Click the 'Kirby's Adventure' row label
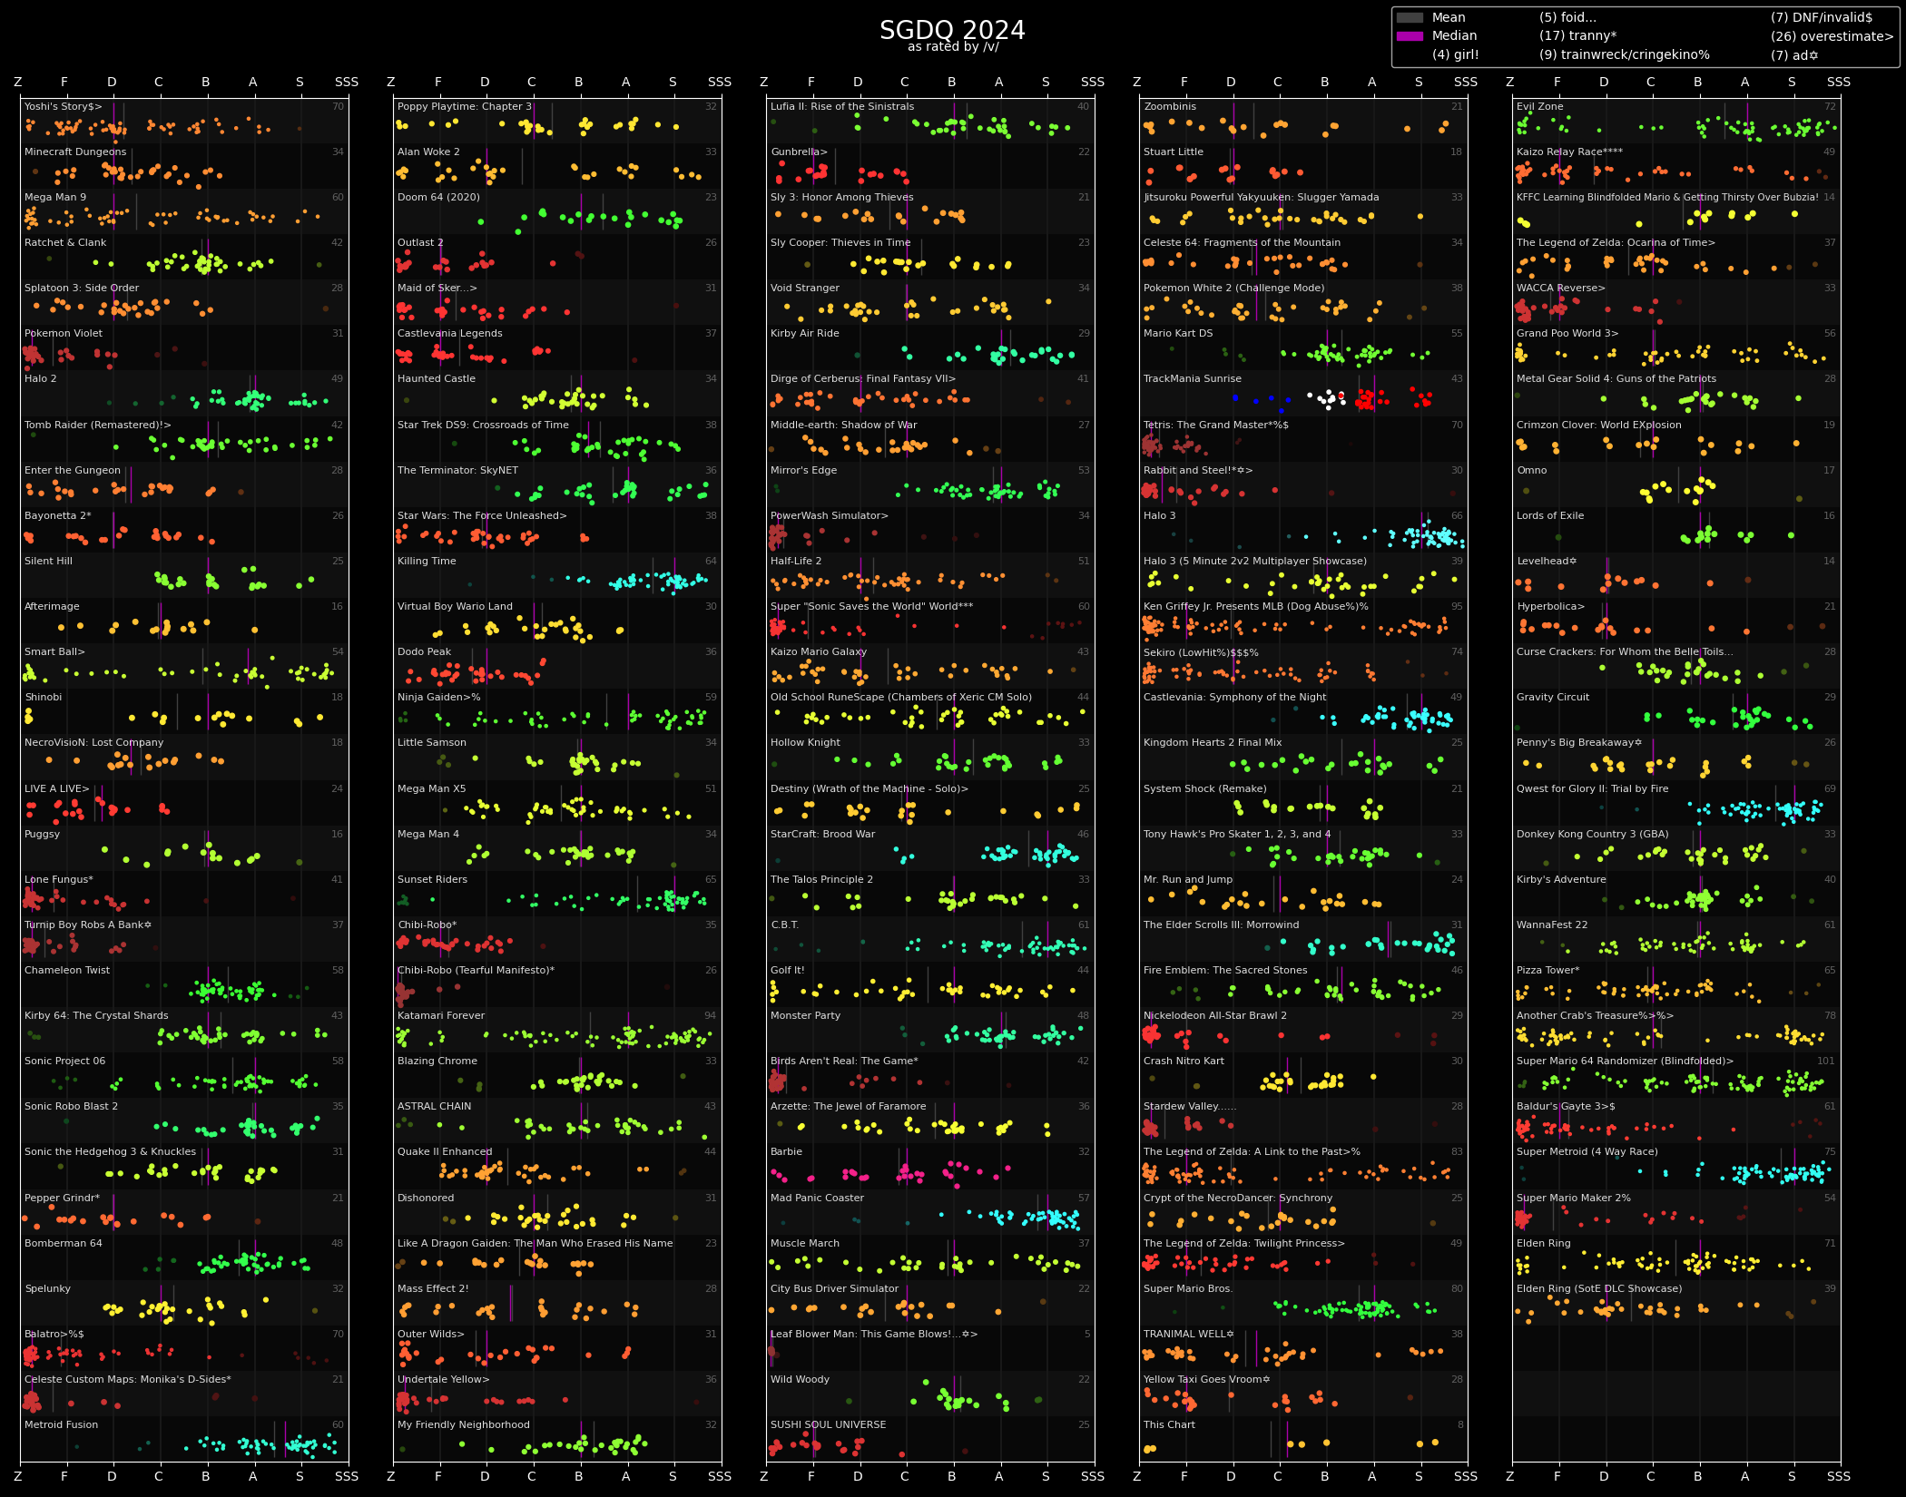Image resolution: width=1906 pixels, height=1497 pixels. [x=1561, y=879]
